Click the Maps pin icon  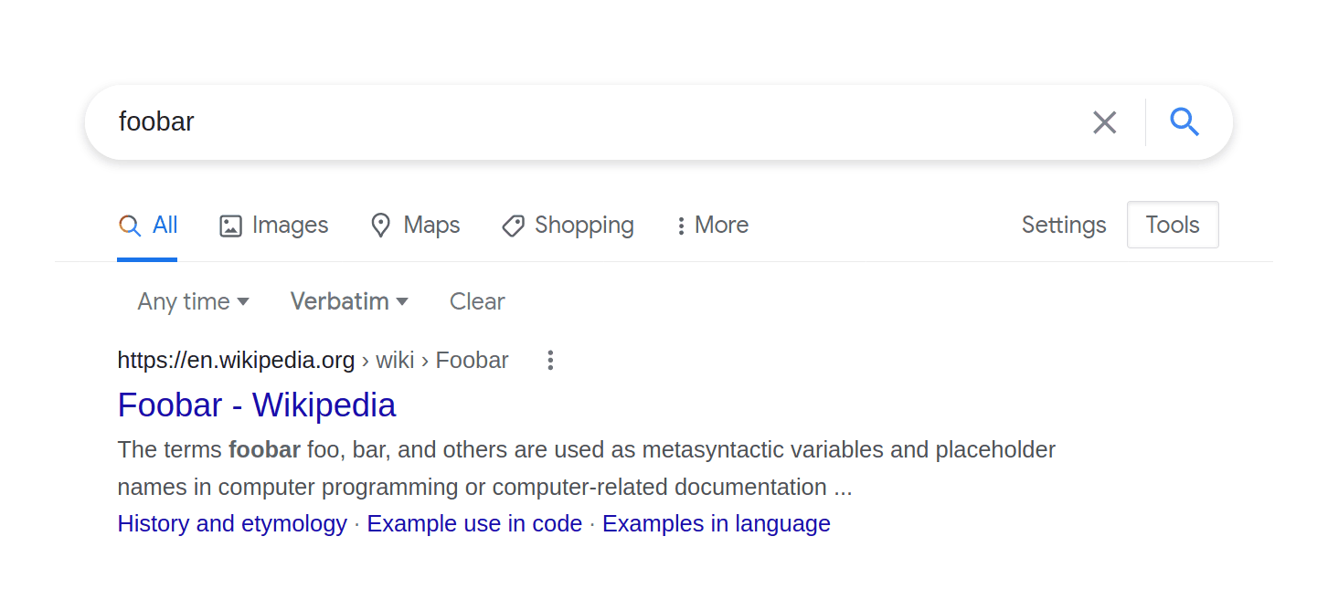tap(381, 225)
